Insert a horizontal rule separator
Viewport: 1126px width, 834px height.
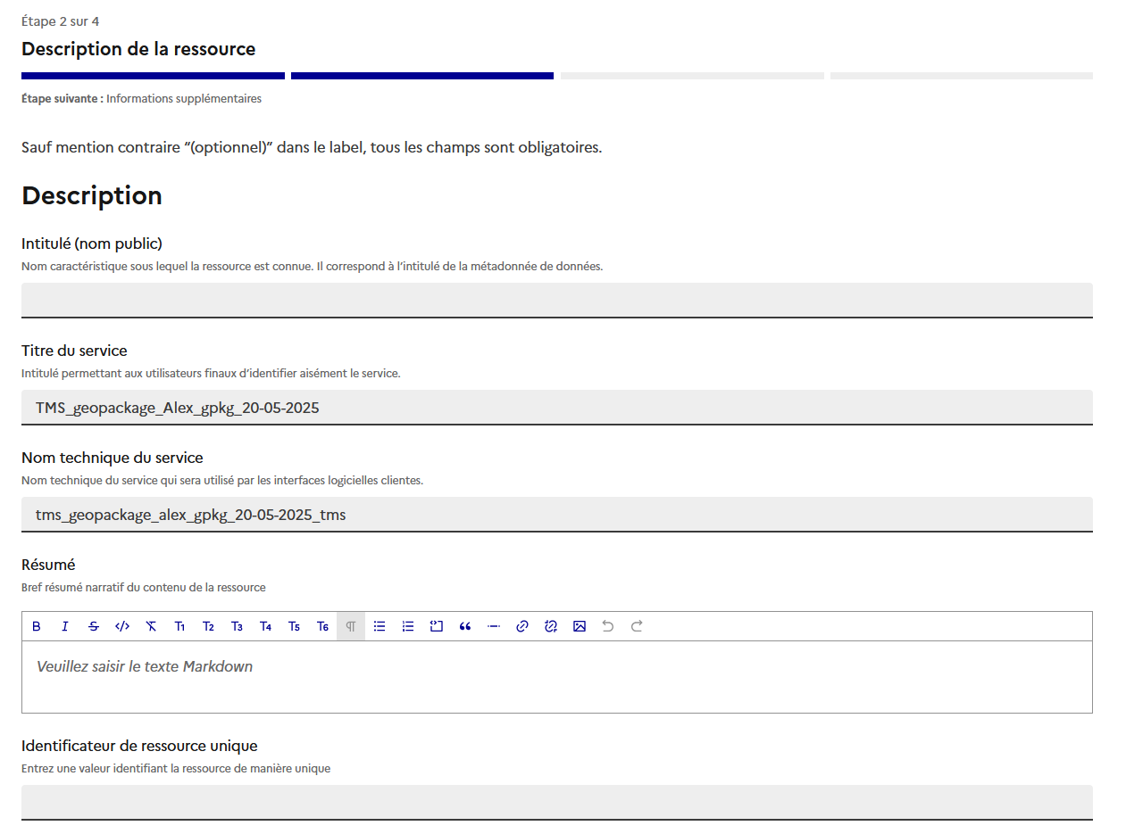pyautogui.click(x=493, y=626)
